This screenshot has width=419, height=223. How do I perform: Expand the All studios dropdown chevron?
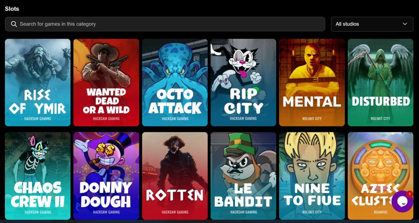(x=405, y=24)
